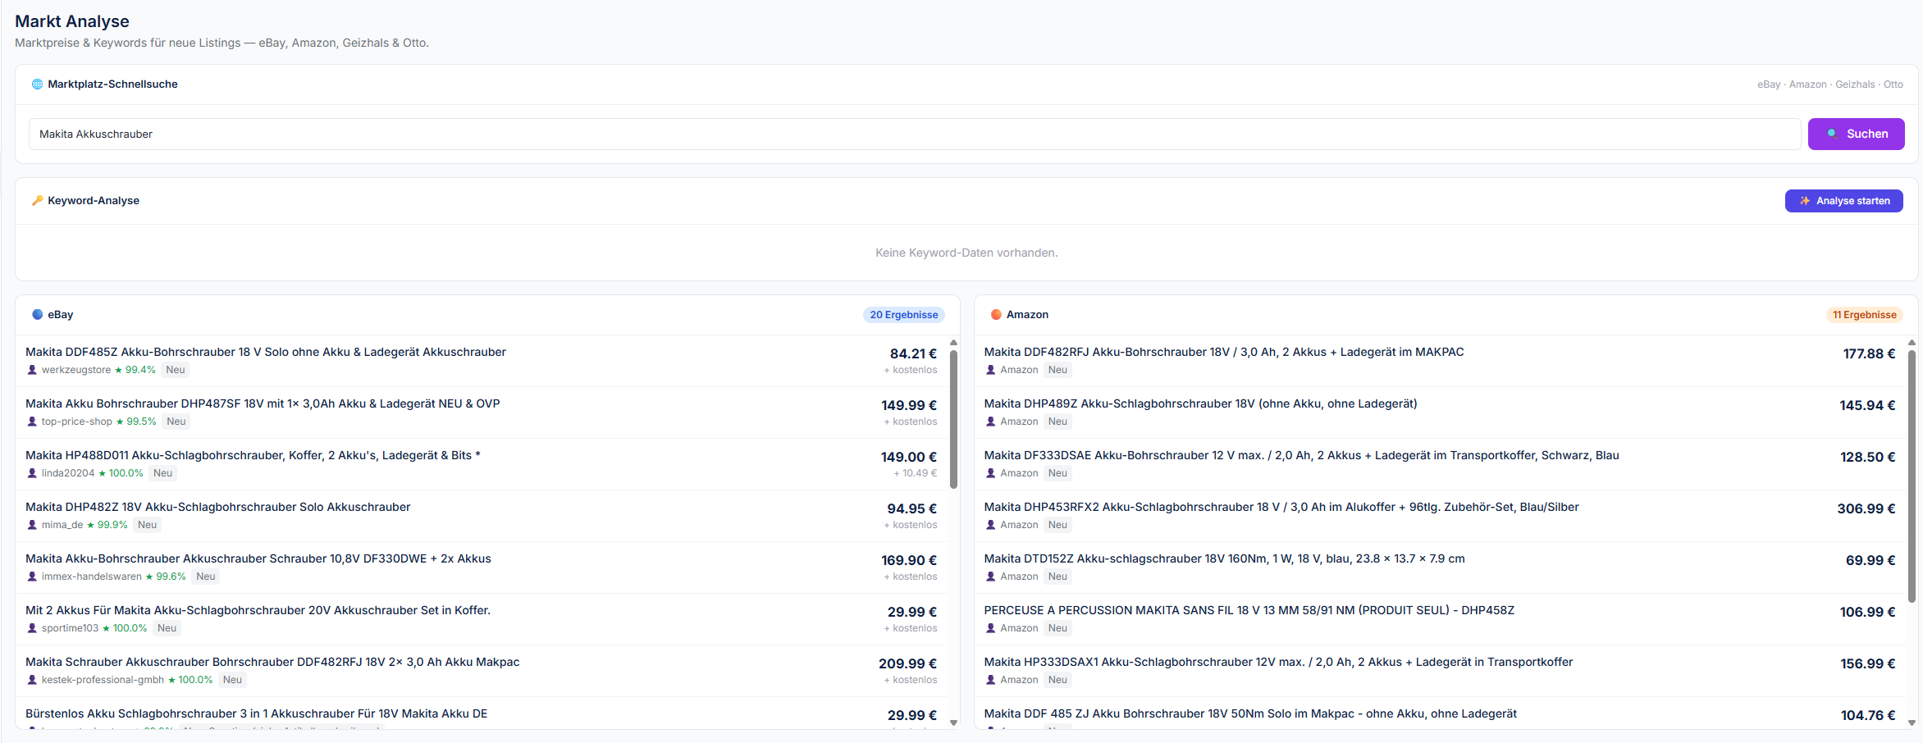Screen dimensions: 1923x743
Task: Click the '11 Ergebnisse' Amazon badge
Action: (1864, 315)
